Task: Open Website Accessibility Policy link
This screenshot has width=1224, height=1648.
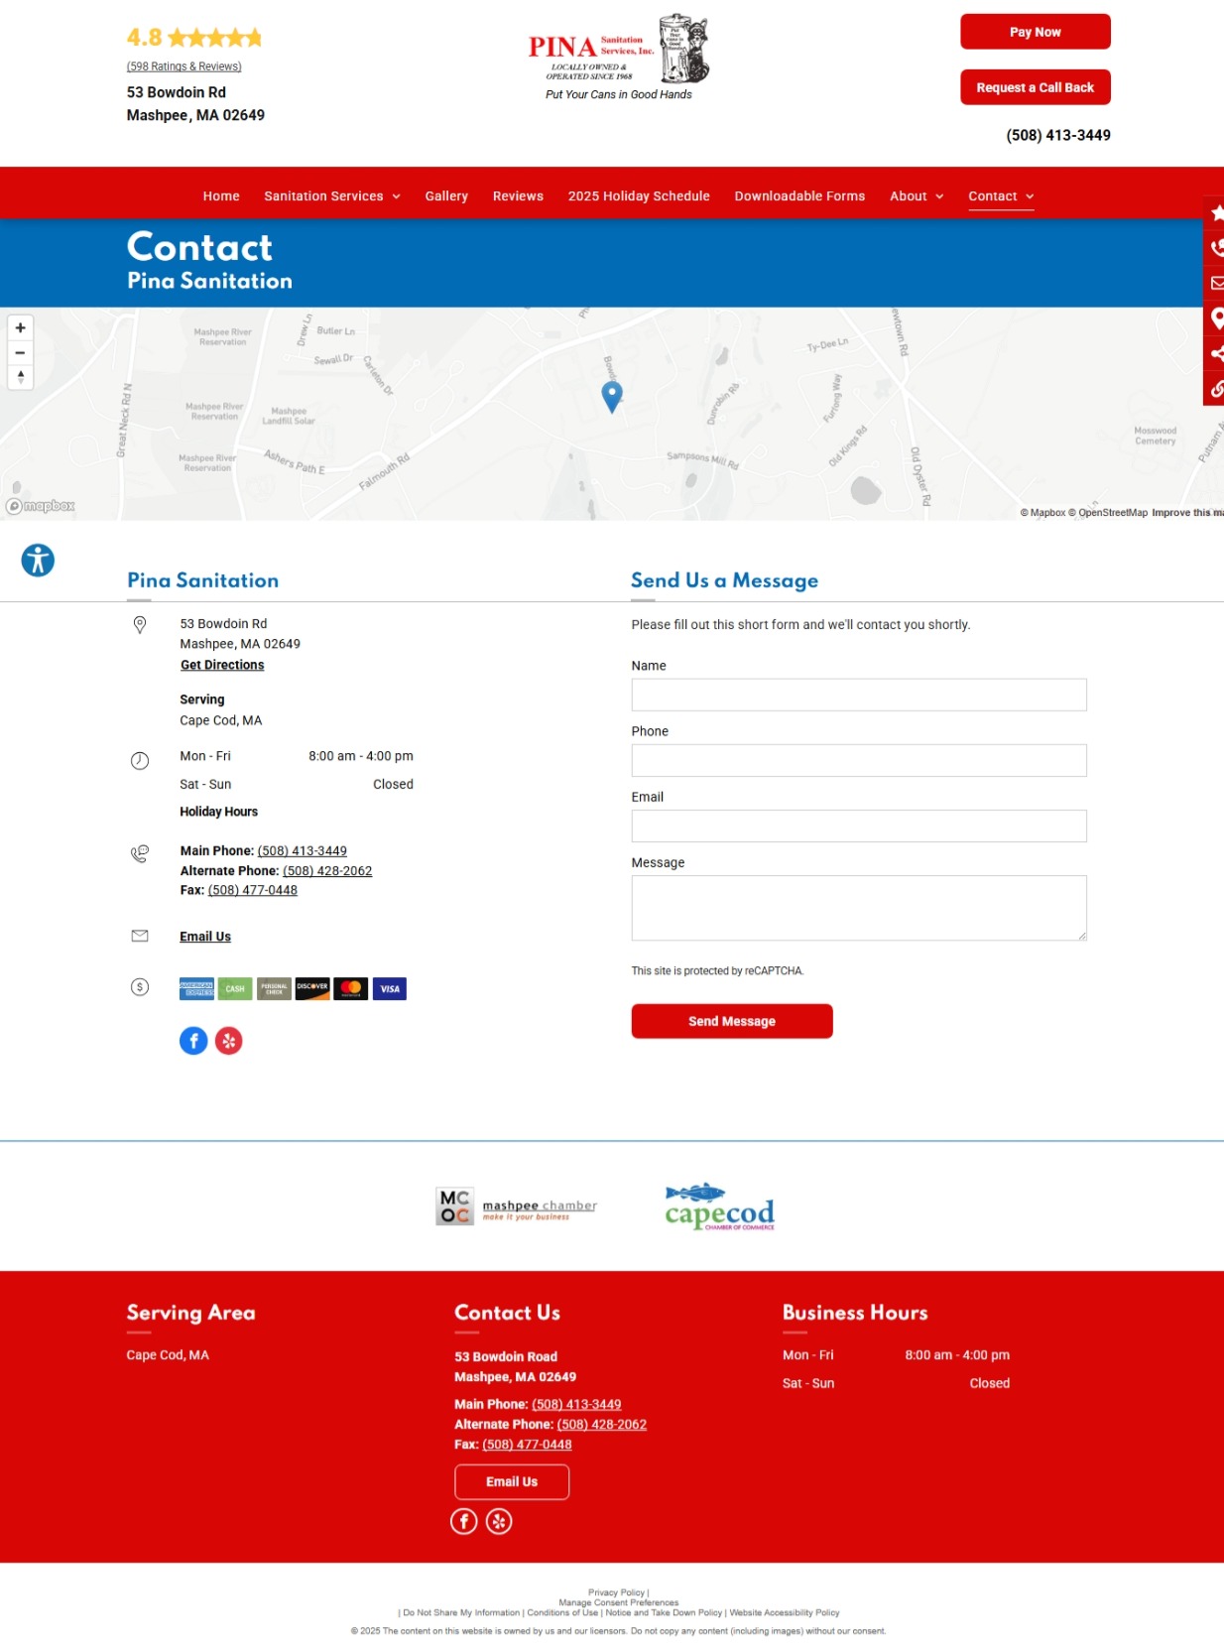Action: click(785, 1612)
